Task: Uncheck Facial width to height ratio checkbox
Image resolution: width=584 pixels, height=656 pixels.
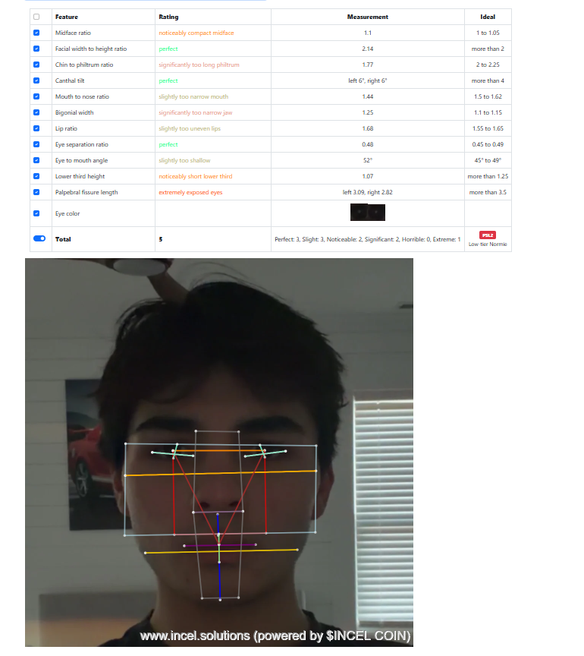Action: pos(36,49)
